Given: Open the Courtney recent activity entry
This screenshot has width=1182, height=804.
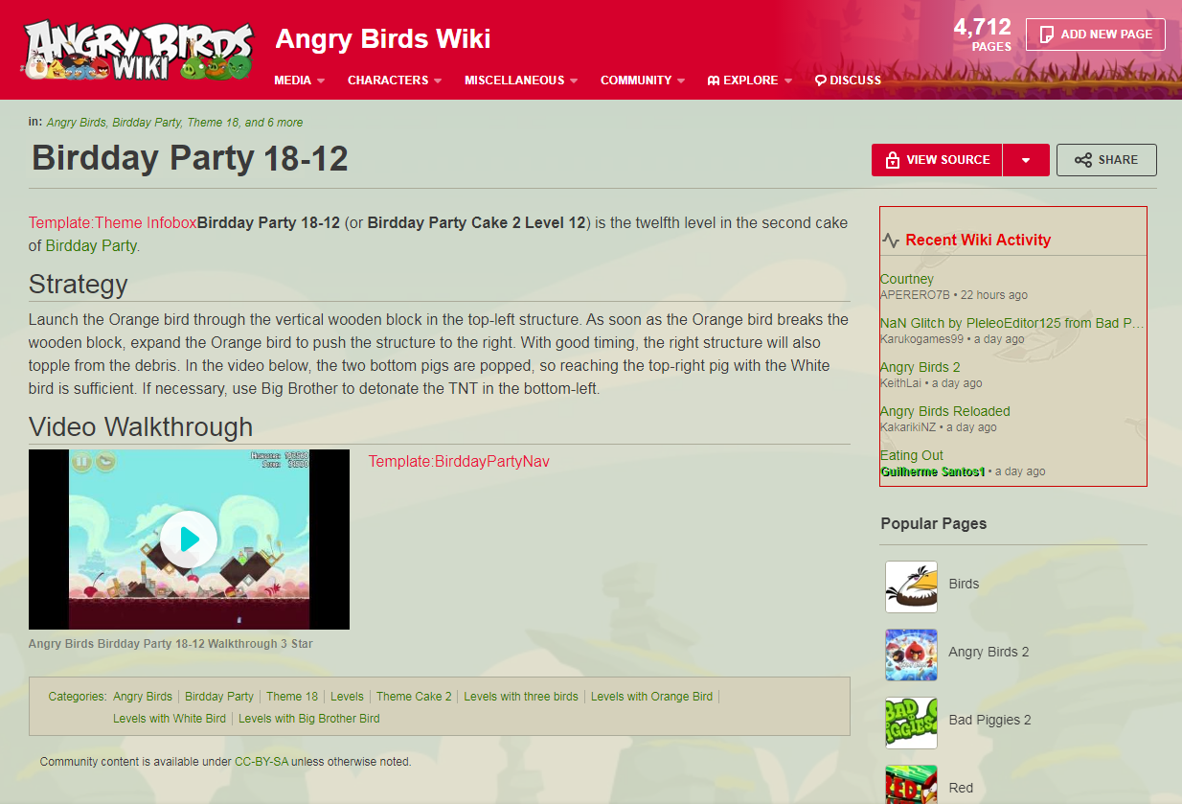Looking at the screenshot, I should (907, 279).
